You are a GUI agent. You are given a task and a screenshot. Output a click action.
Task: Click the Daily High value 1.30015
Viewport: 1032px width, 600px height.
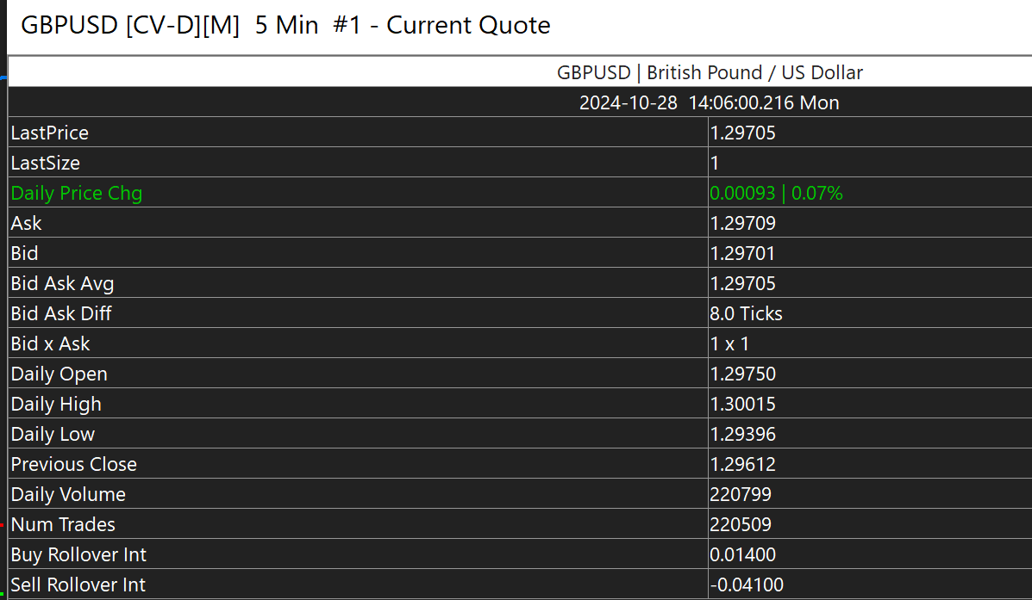[x=742, y=404]
